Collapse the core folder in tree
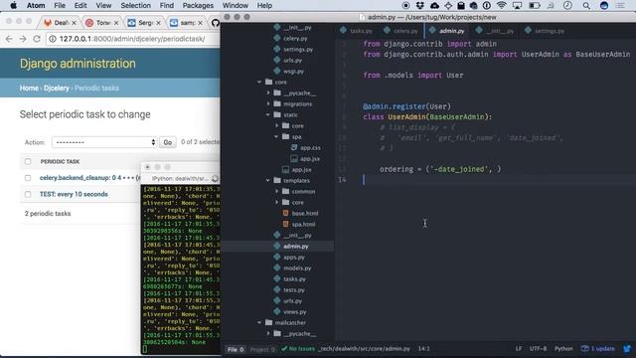The width and height of the screenshot is (636, 358). (x=259, y=82)
